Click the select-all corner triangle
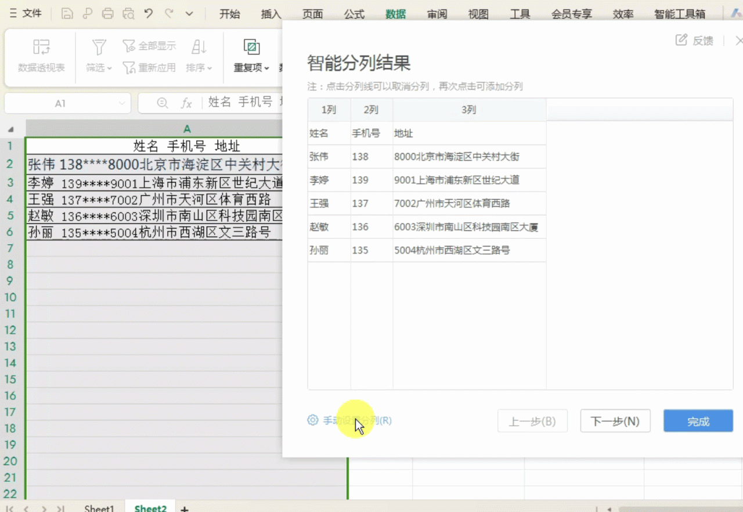 point(10,129)
